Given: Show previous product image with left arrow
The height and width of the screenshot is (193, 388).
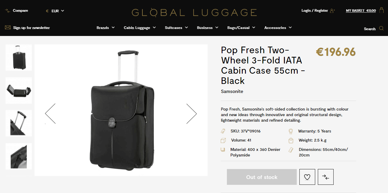Looking at the screenshot, I should click(x=50, y=113).
